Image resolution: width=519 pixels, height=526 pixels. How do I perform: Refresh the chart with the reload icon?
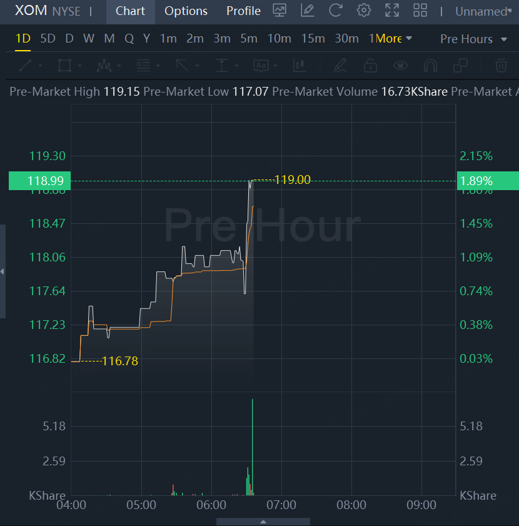pyautogui.click(x=336, y=11)
